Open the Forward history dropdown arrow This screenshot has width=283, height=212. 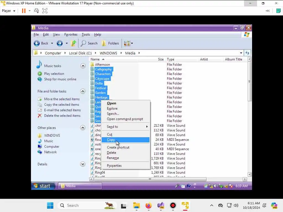[x=67, y=43]
